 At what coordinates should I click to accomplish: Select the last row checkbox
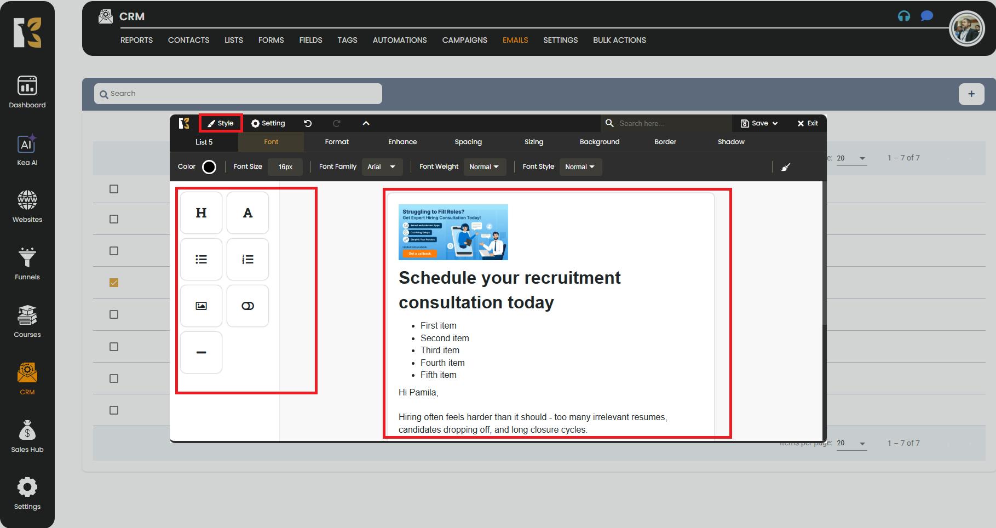pyautogui.click(x=114, y=410)
